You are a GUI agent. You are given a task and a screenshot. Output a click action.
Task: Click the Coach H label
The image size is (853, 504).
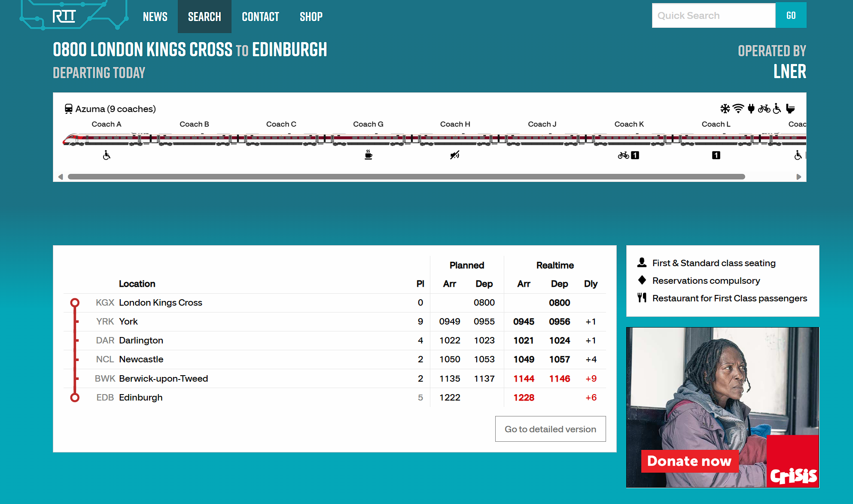(x=455, y=124)
